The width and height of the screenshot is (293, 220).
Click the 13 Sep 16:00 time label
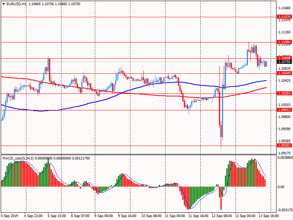(269, 216)
